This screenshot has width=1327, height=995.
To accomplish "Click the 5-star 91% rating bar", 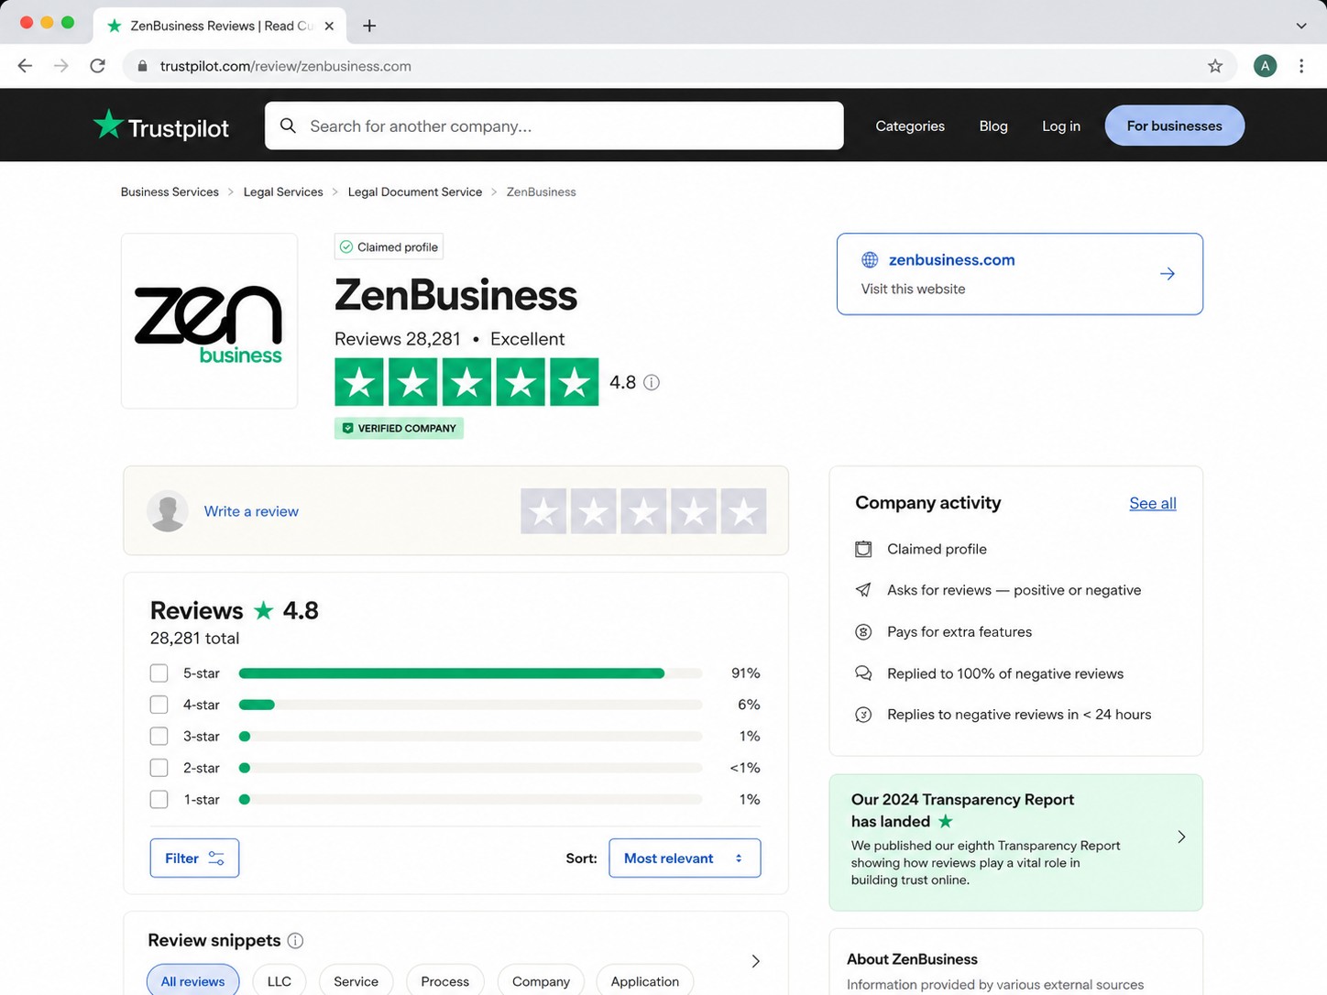I will point(470,673).
